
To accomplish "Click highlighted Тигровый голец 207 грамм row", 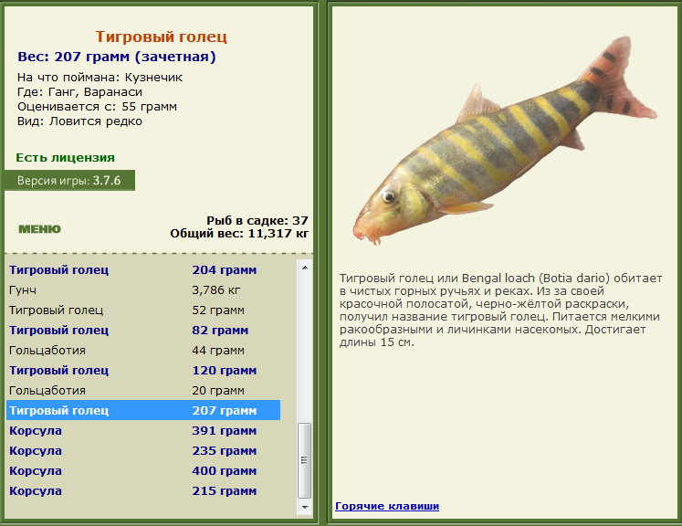I will click(x=143, y=410).
